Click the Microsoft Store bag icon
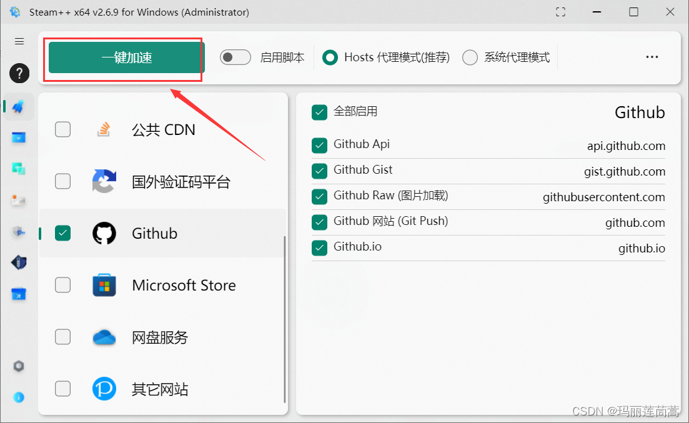This screenshot has width=689, height=423. click(x=104, y=285)
